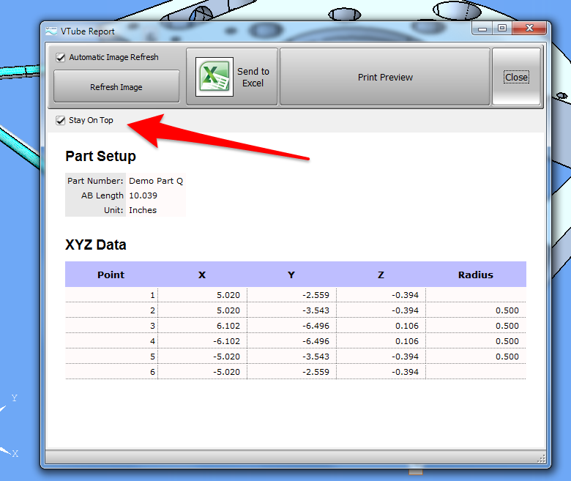
Task: Minimize the VTube Report window
Action: 483,29
